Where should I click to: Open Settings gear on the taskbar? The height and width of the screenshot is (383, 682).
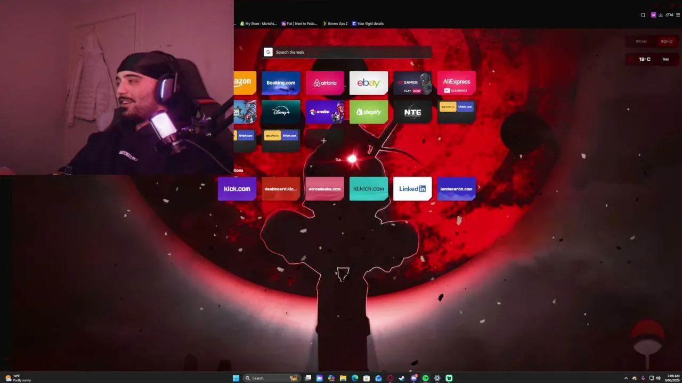[x=437, y=378]
